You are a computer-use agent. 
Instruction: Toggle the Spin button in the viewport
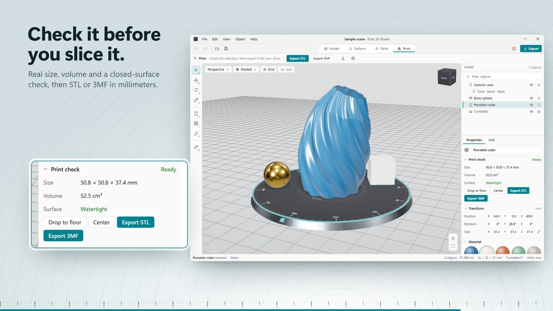point(286,69)
